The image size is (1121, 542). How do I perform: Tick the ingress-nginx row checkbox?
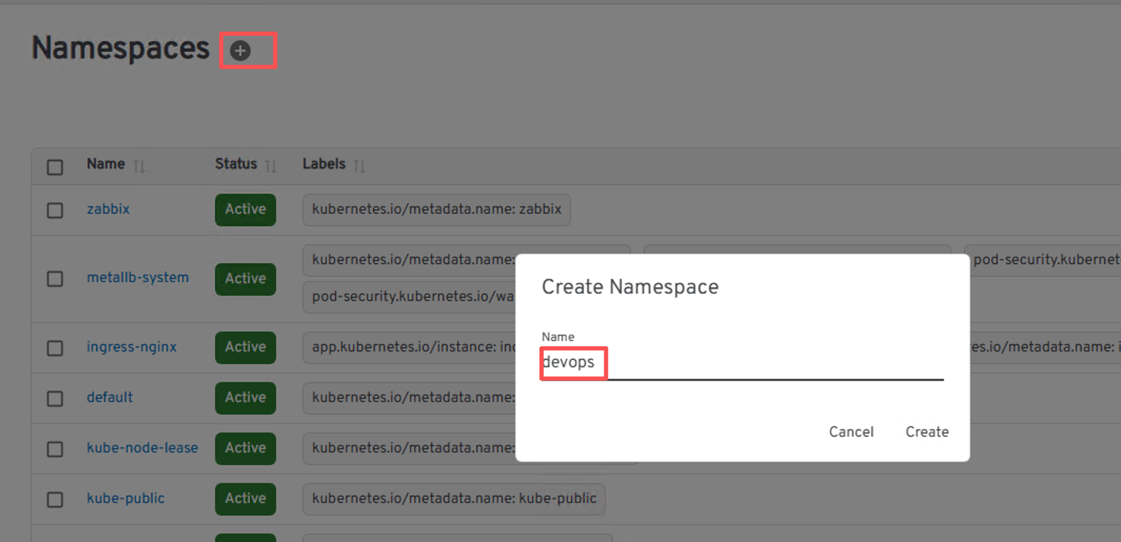(x=55, y=348)
